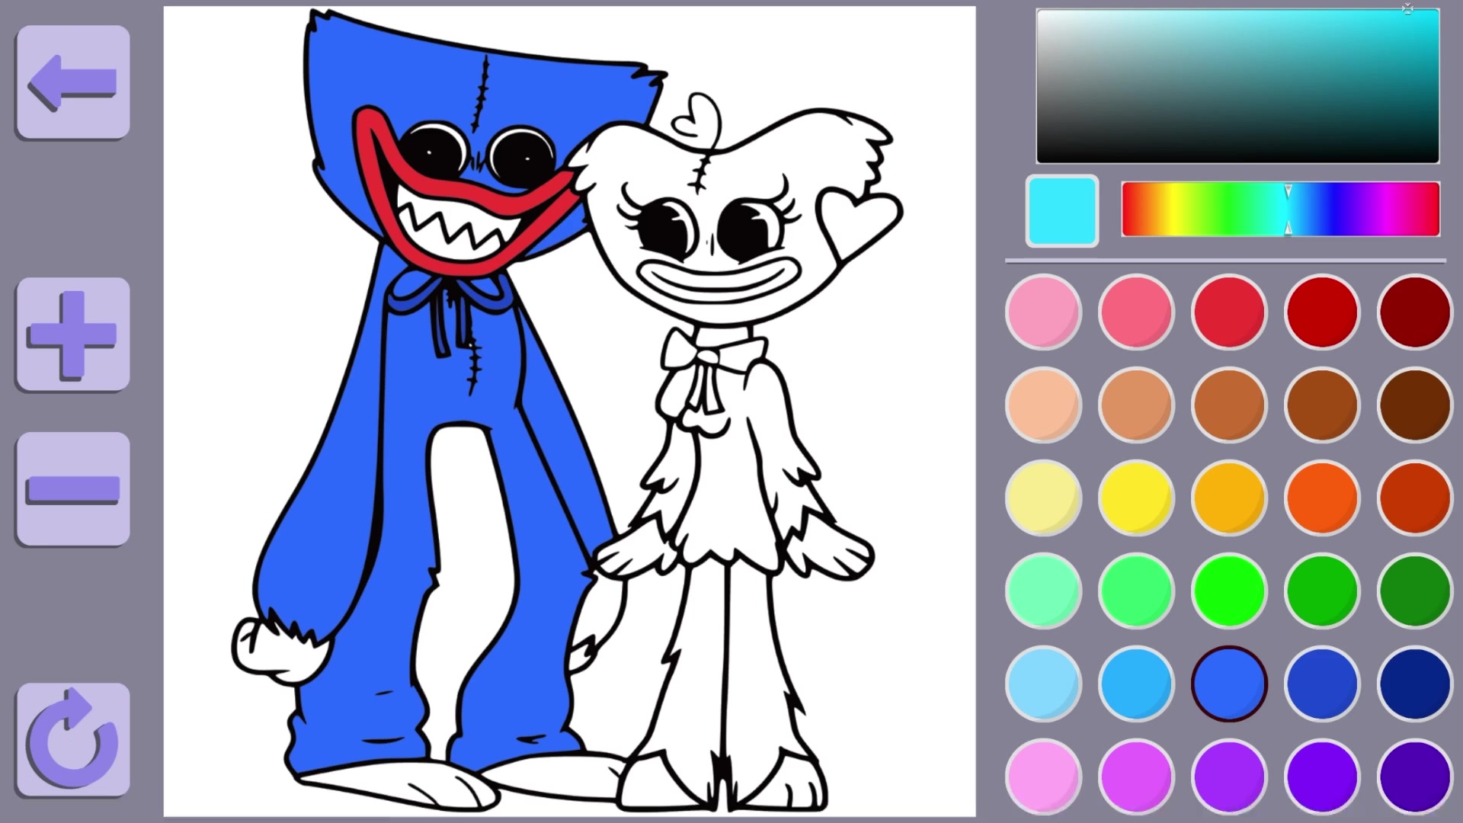Select the crimson red swatch
This screenshot has width=1463, height=823.
pos(1229,312)
